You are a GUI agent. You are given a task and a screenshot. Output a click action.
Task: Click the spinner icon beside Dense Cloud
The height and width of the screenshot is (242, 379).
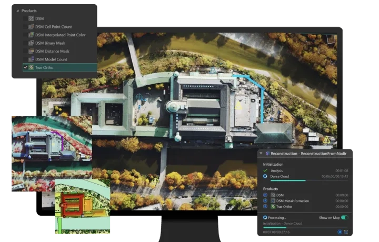[x=265, y=176]
